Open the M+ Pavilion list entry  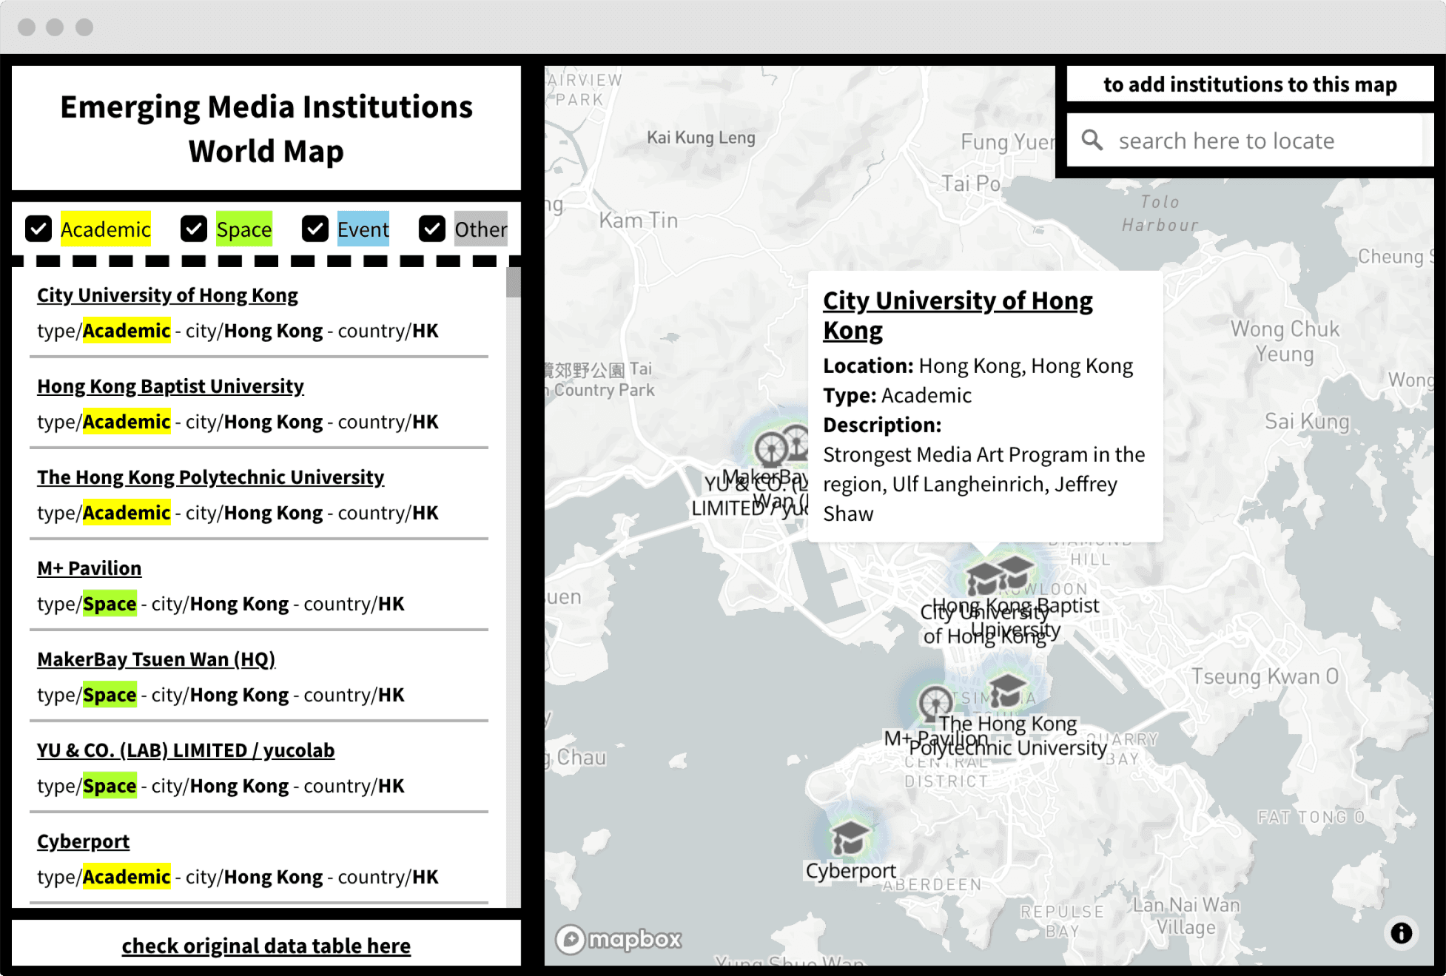click(90, 568)
